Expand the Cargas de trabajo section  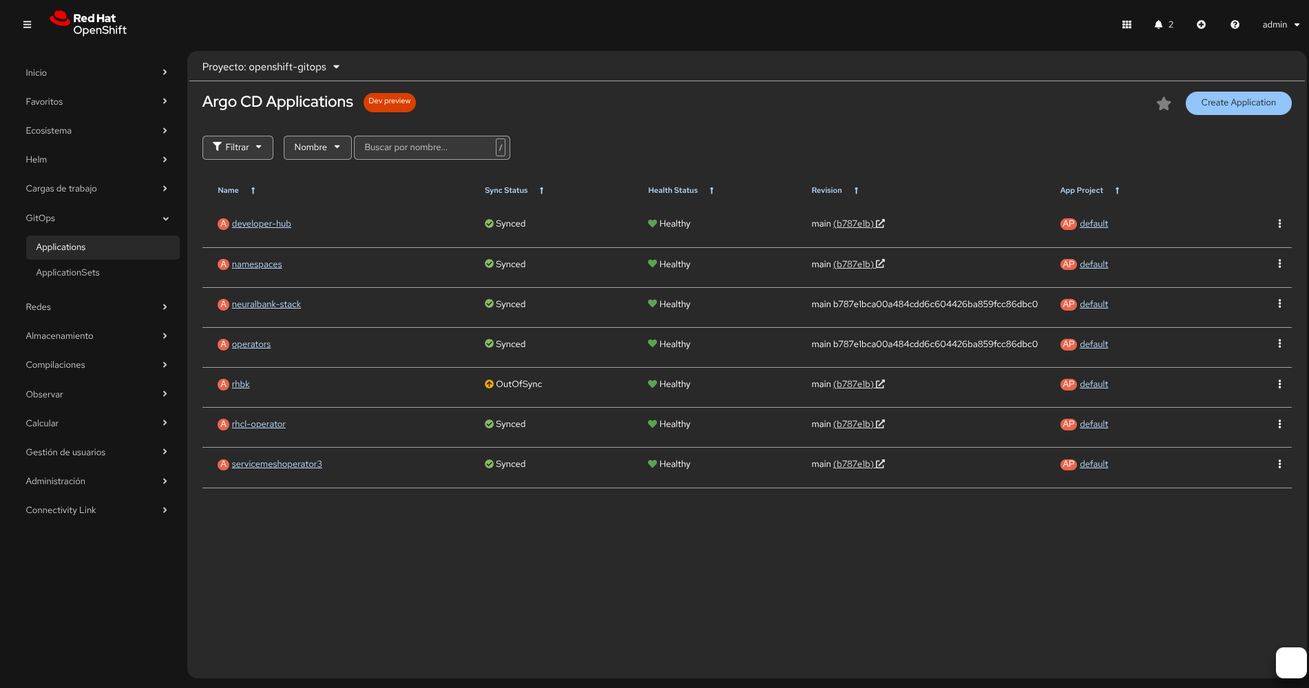pos(96,189)
